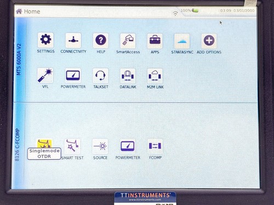Screen dimensions: 274x205
Task: Open POWERMETER in the 8126 C-FCOMP section
Action: pos(128,147)
